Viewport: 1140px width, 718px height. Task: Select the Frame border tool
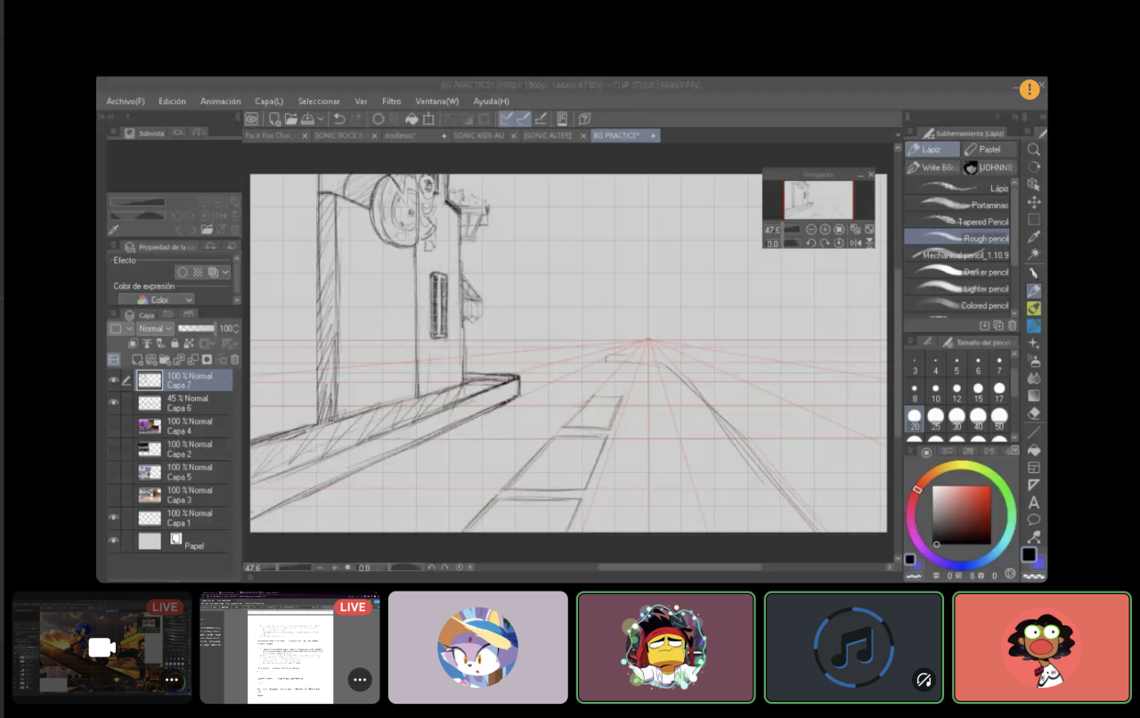pos(1033,467)
